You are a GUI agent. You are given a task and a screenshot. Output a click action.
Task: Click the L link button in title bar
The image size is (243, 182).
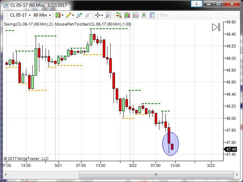(x=196, y=4)
